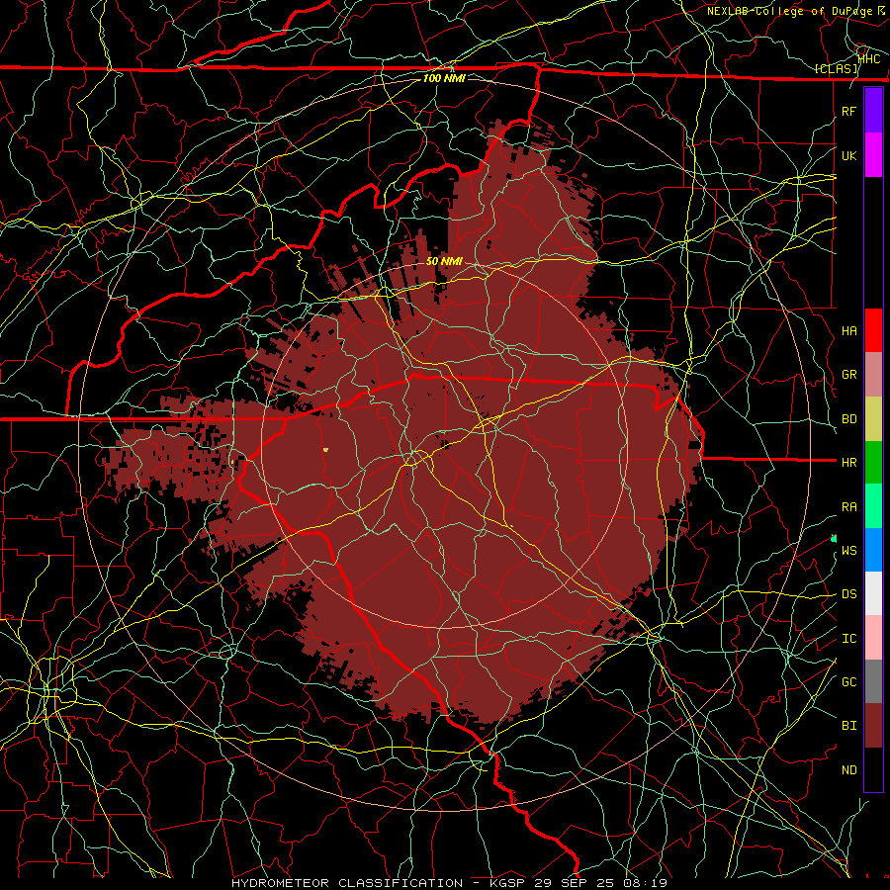
Task: Click the light green RA legend swatch
Action: click(873, 506)
